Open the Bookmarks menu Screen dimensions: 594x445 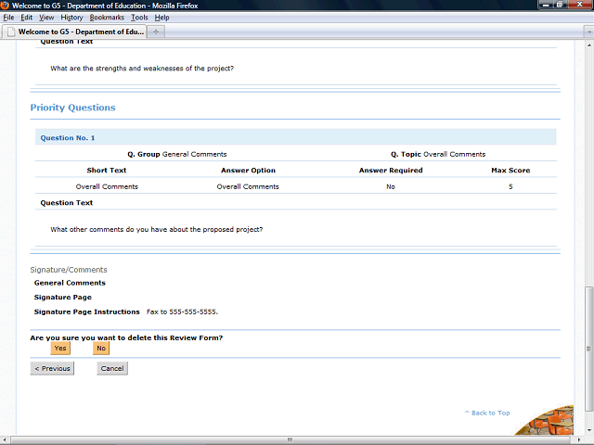point(107,18)
